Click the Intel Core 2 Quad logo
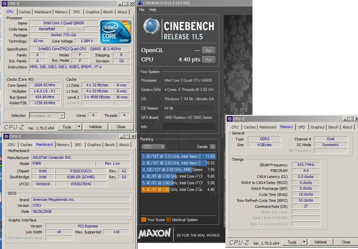The width and height of the screenshot is (358, 249). coord(116,32)
